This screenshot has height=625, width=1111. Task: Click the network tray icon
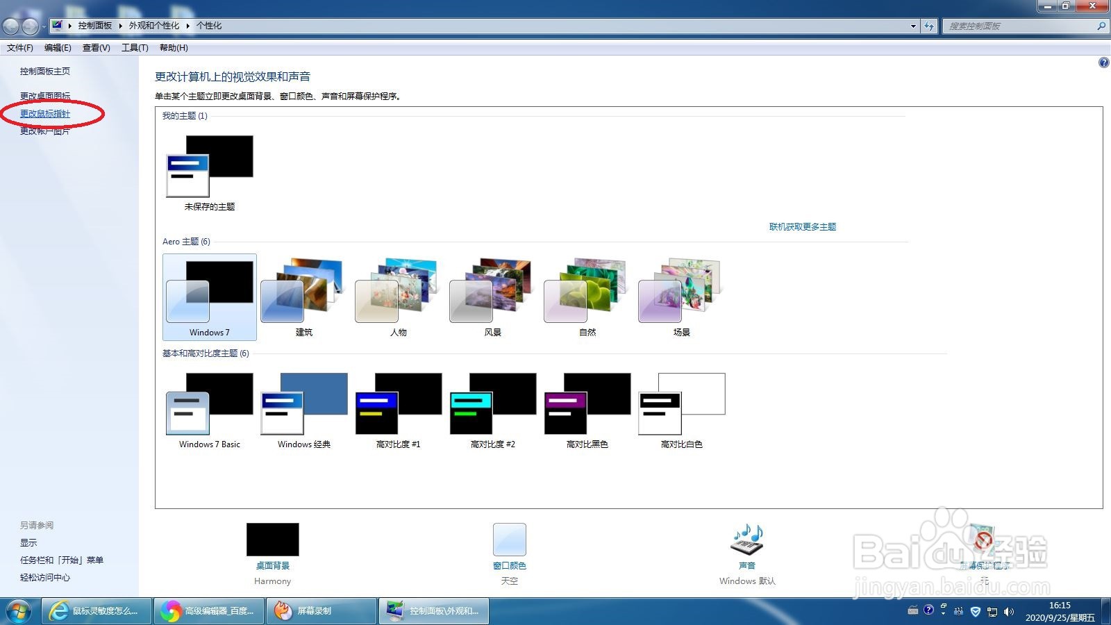[x=992, y=612]
